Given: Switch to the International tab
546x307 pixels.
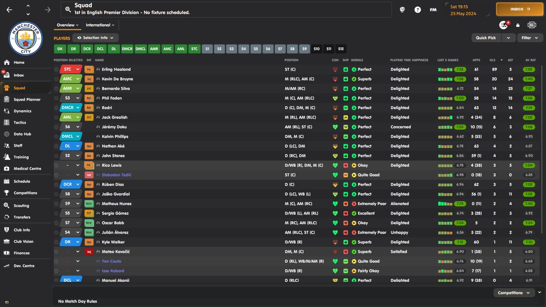Looking at the screenshot, I should click(x=100, y=25).
